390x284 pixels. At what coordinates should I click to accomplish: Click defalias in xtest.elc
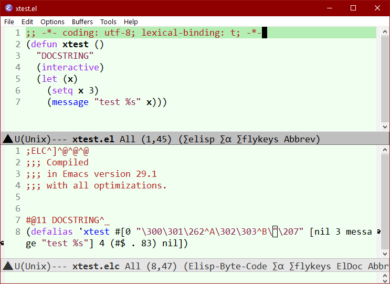tap(52, 232)
